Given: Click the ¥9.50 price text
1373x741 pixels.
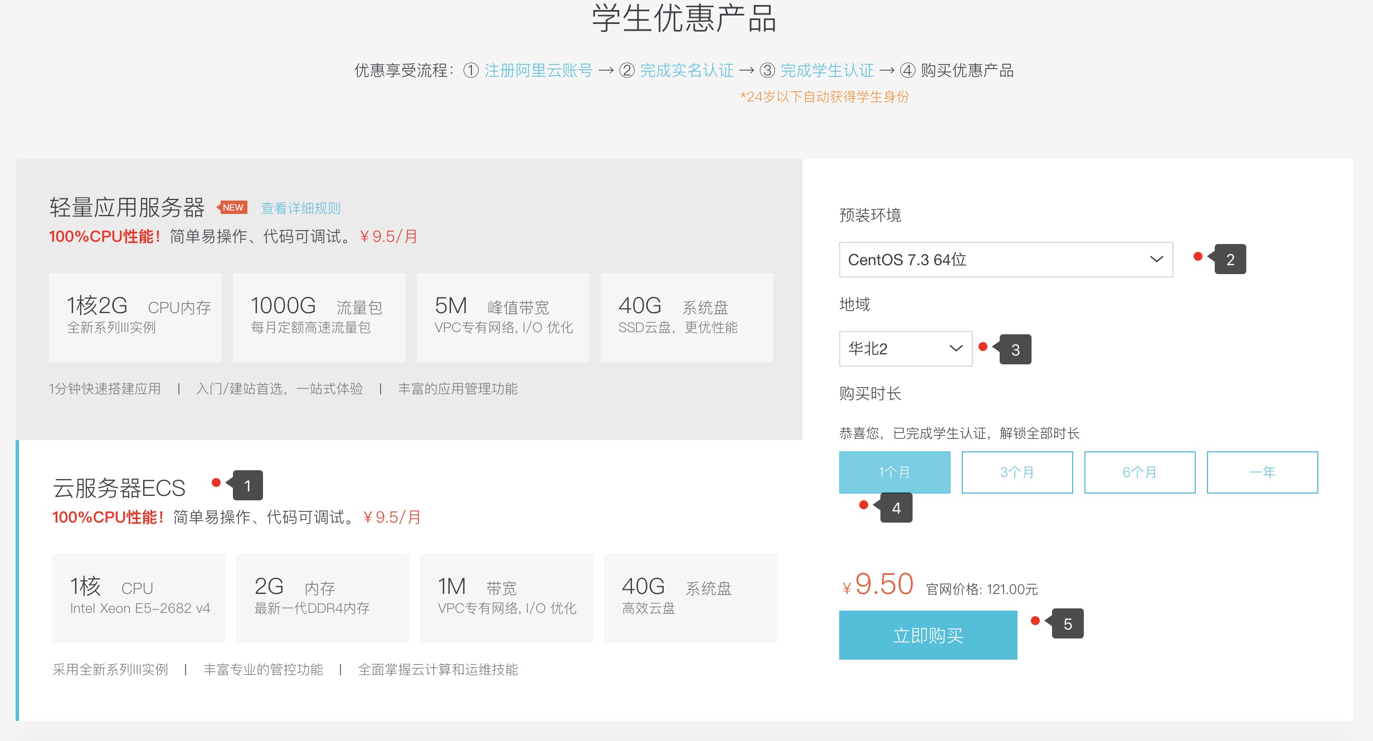Looking at the screenshot, I should (x=878, y=584).
